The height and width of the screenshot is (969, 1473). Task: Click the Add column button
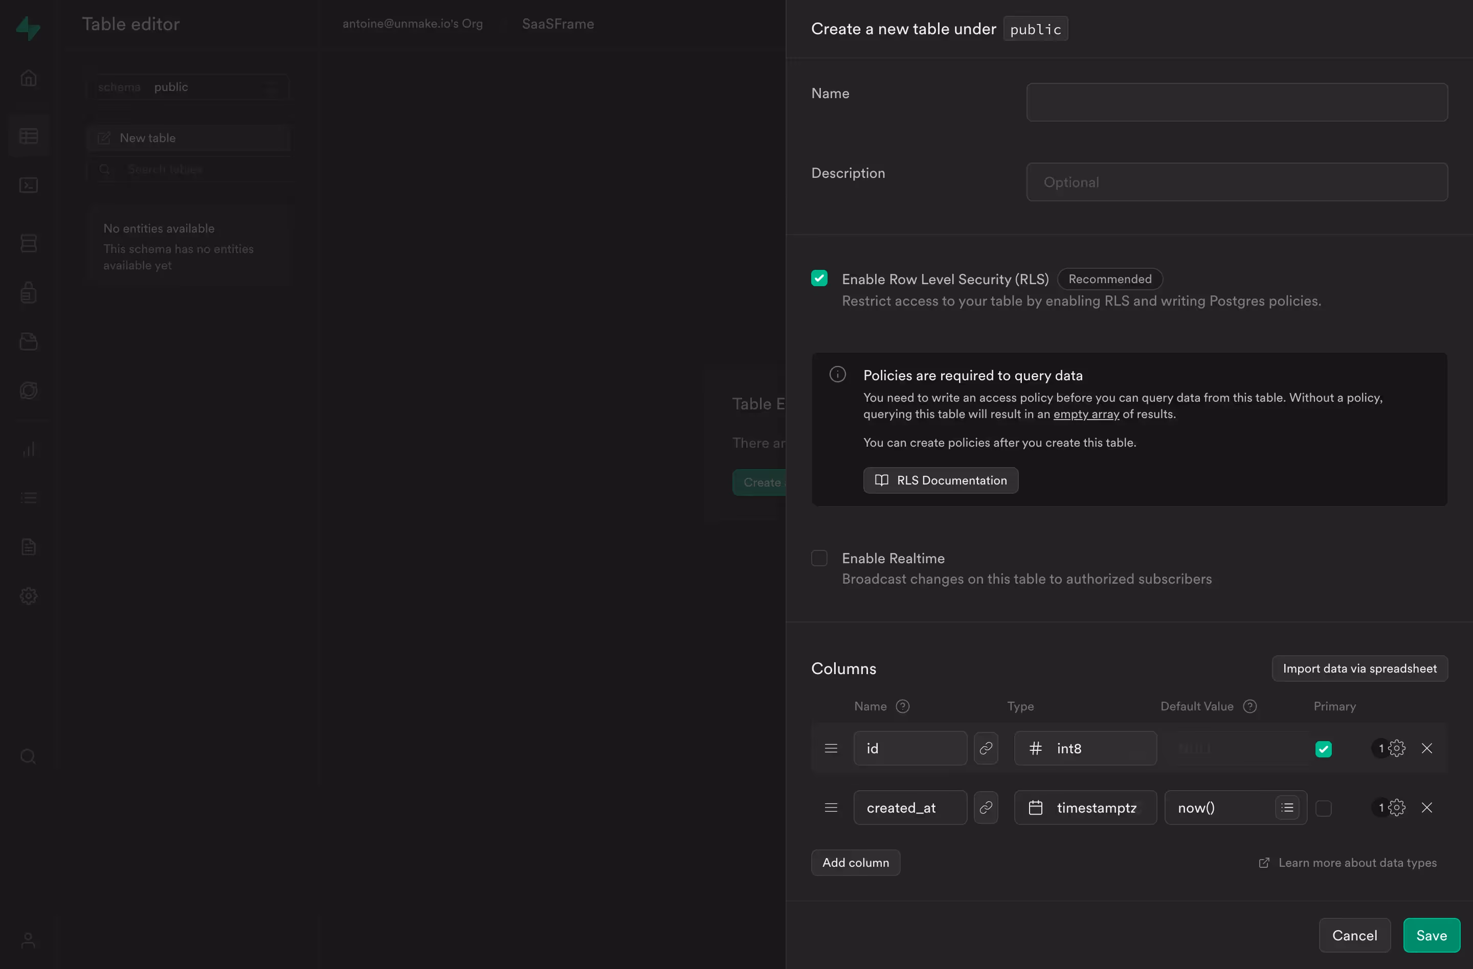855,863
